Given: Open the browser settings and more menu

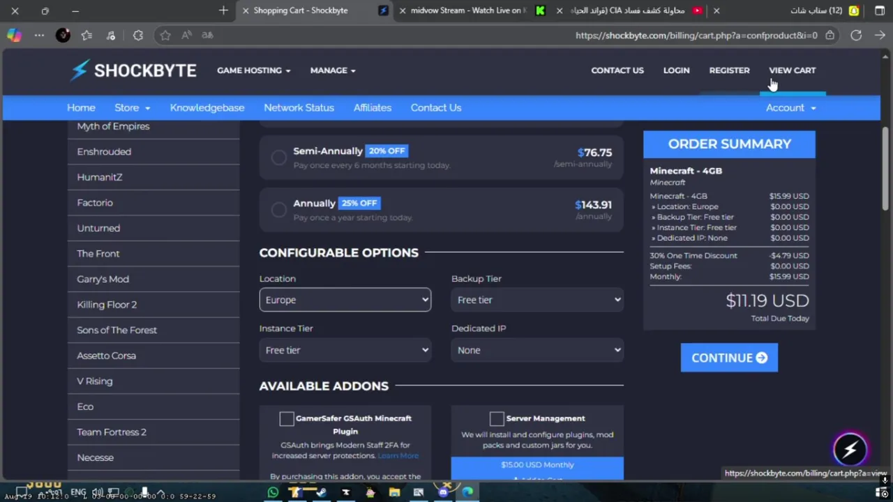Looking at the screenshot, I should pyautogui.click(x=39, y=35).
